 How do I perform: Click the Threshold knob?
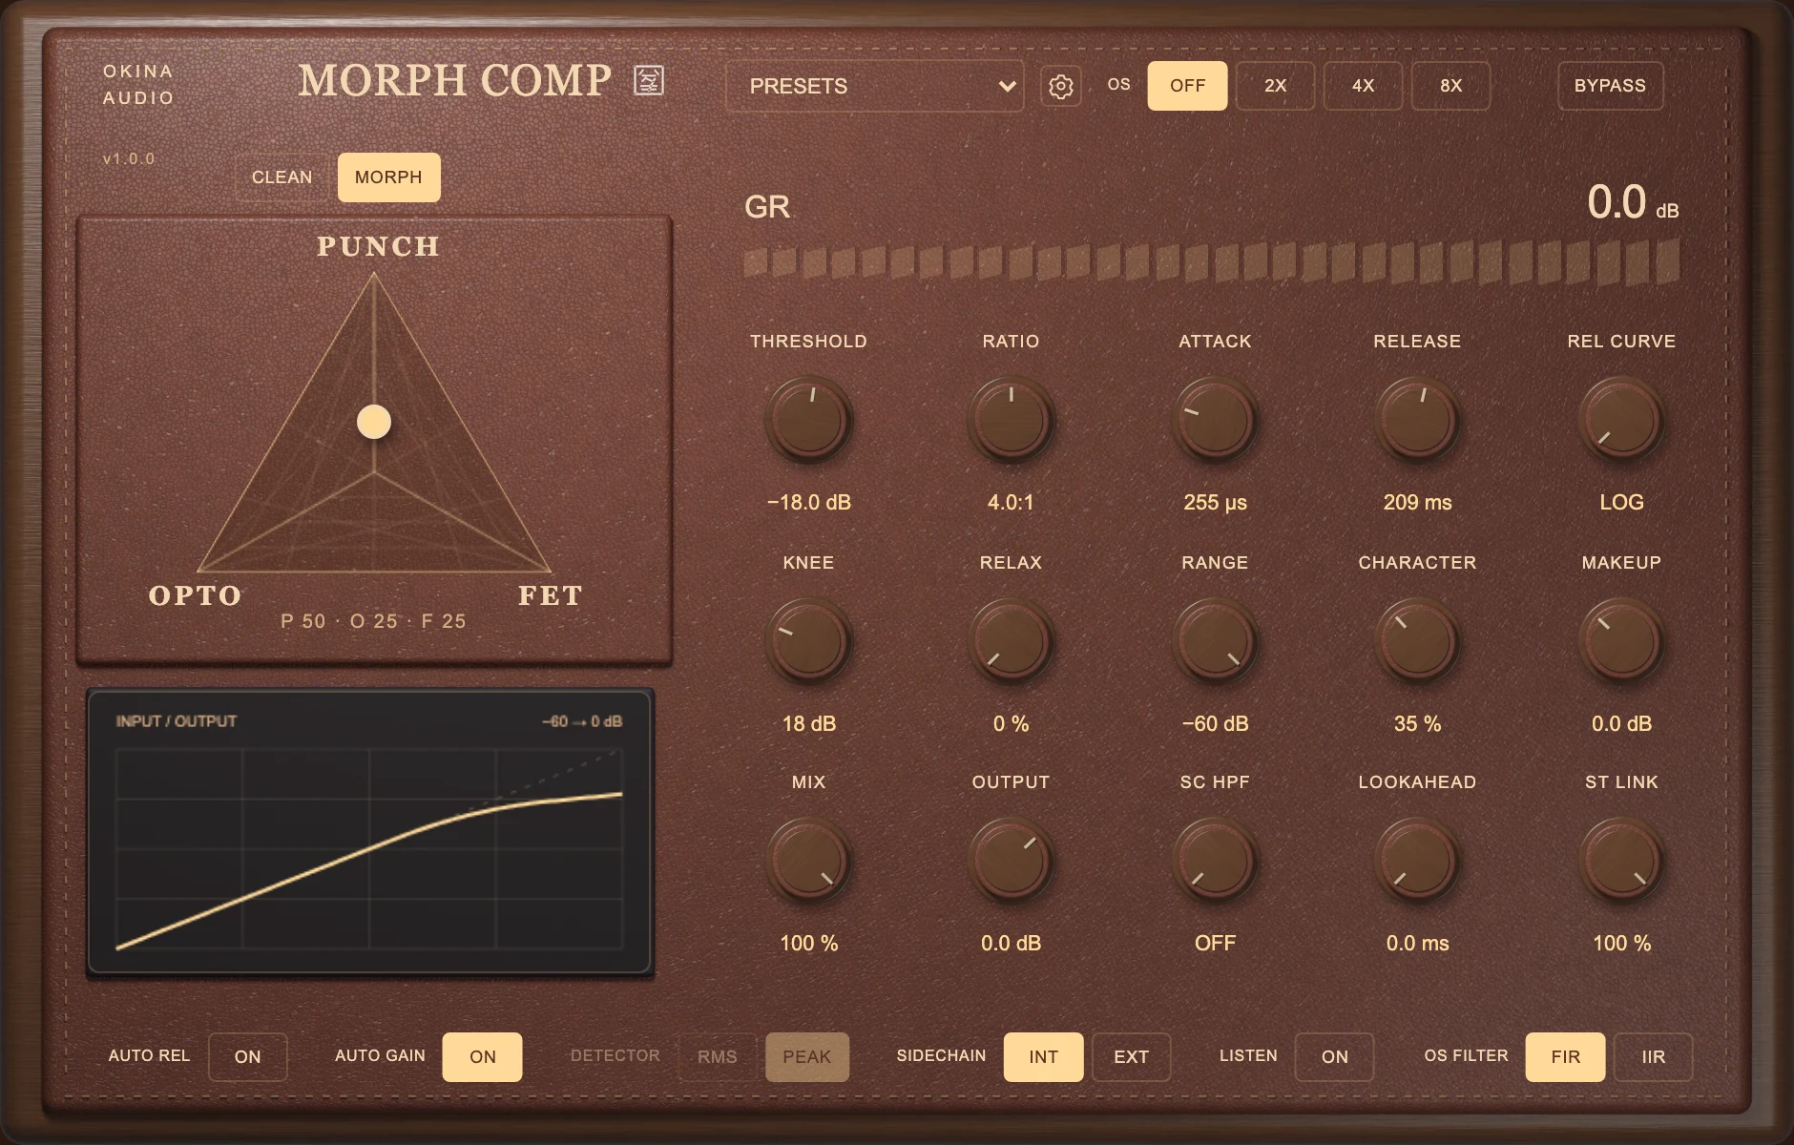(808, 420)
